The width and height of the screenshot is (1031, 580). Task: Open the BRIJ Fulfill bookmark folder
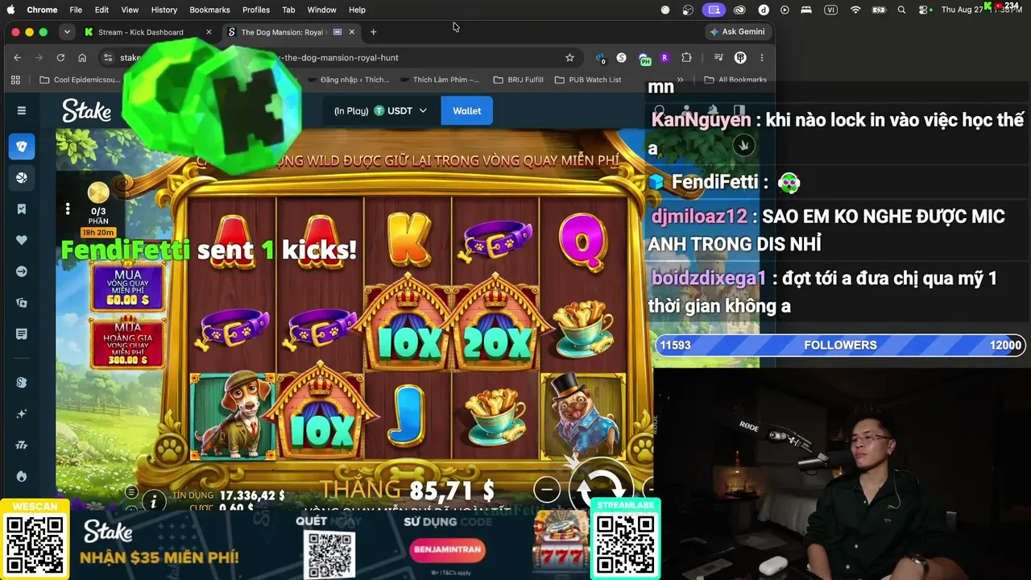click(x=518, y=80)
